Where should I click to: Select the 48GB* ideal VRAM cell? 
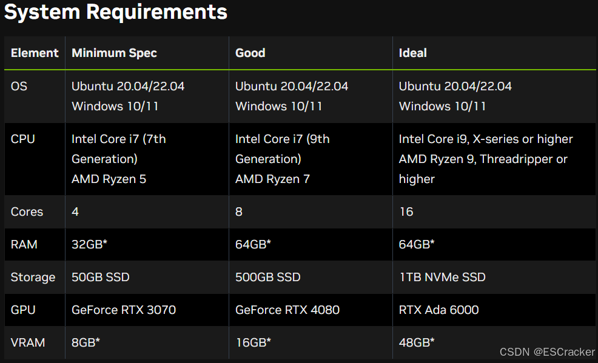417,342
